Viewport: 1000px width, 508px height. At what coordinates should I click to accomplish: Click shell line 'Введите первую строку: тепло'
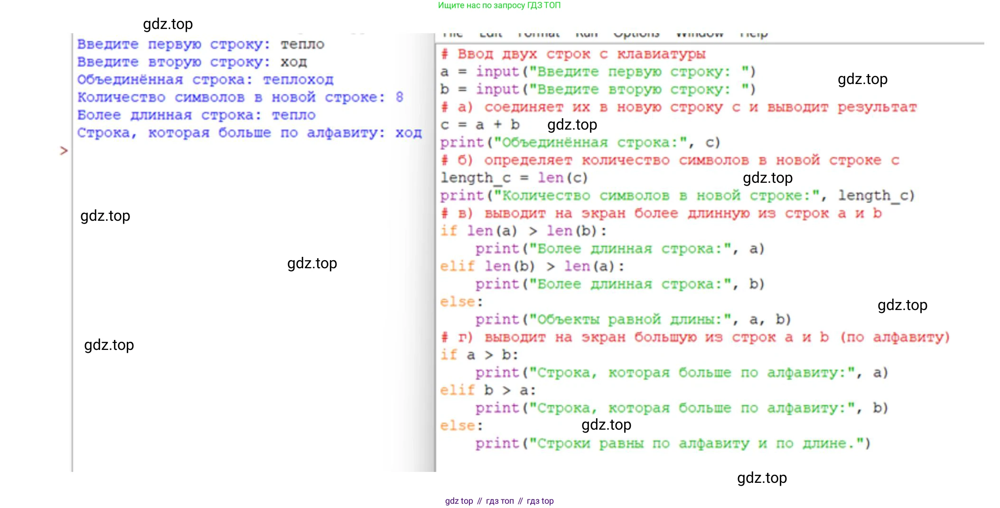click(201, 45)
